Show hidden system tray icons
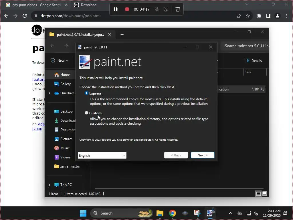 (x=231, y=213)
